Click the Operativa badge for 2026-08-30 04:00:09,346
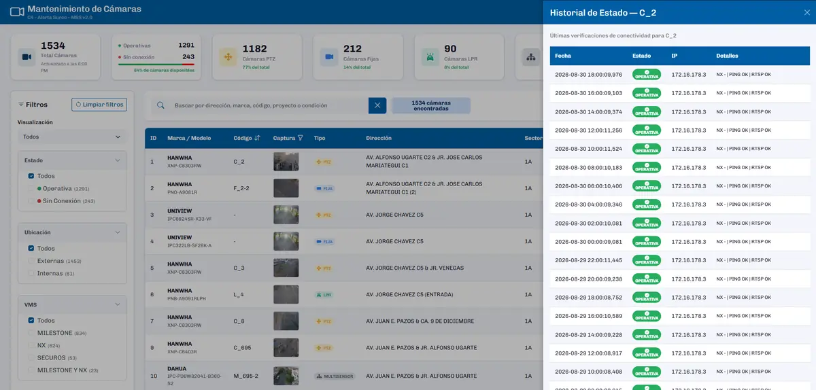Screen dimensions: 816x390 click(647, 205)
